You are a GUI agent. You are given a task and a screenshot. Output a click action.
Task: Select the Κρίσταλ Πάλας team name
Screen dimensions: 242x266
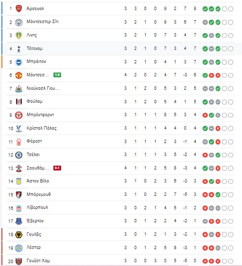[41, 128]
